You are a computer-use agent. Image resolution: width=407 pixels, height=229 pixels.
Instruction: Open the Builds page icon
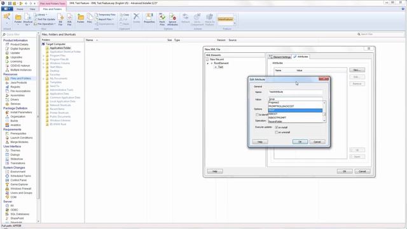point(7,121)
